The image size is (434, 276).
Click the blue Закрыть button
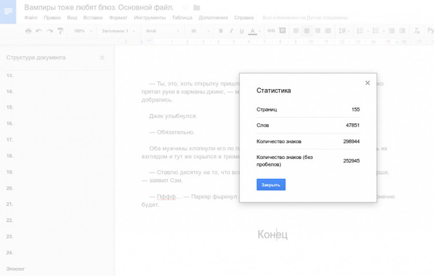271,184
